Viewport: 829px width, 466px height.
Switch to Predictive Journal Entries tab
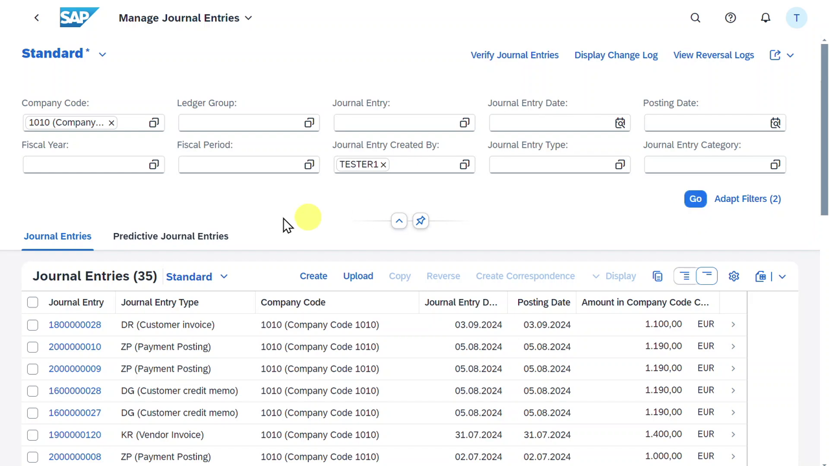pos(171,236)
